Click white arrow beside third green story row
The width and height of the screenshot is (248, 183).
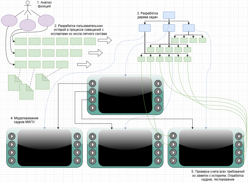84,65
